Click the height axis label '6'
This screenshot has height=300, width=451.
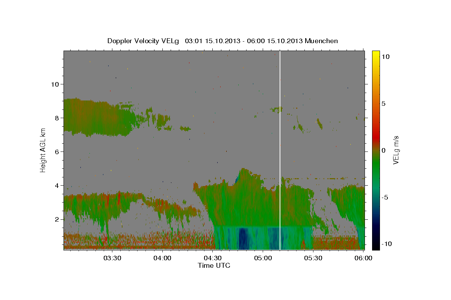coord(57,151)
